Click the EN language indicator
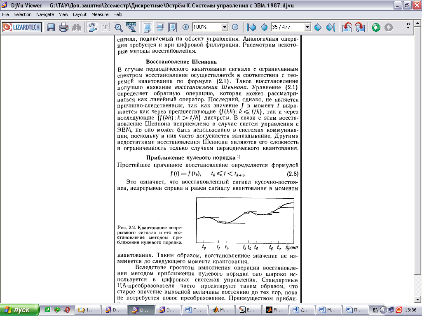Screen dimensions: 422x316 [376, 310]
